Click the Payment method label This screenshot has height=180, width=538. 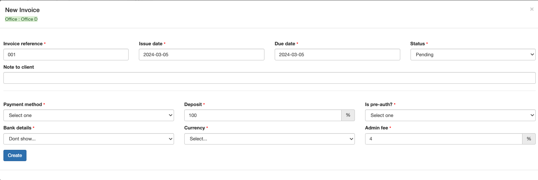(x=23, y=105)
